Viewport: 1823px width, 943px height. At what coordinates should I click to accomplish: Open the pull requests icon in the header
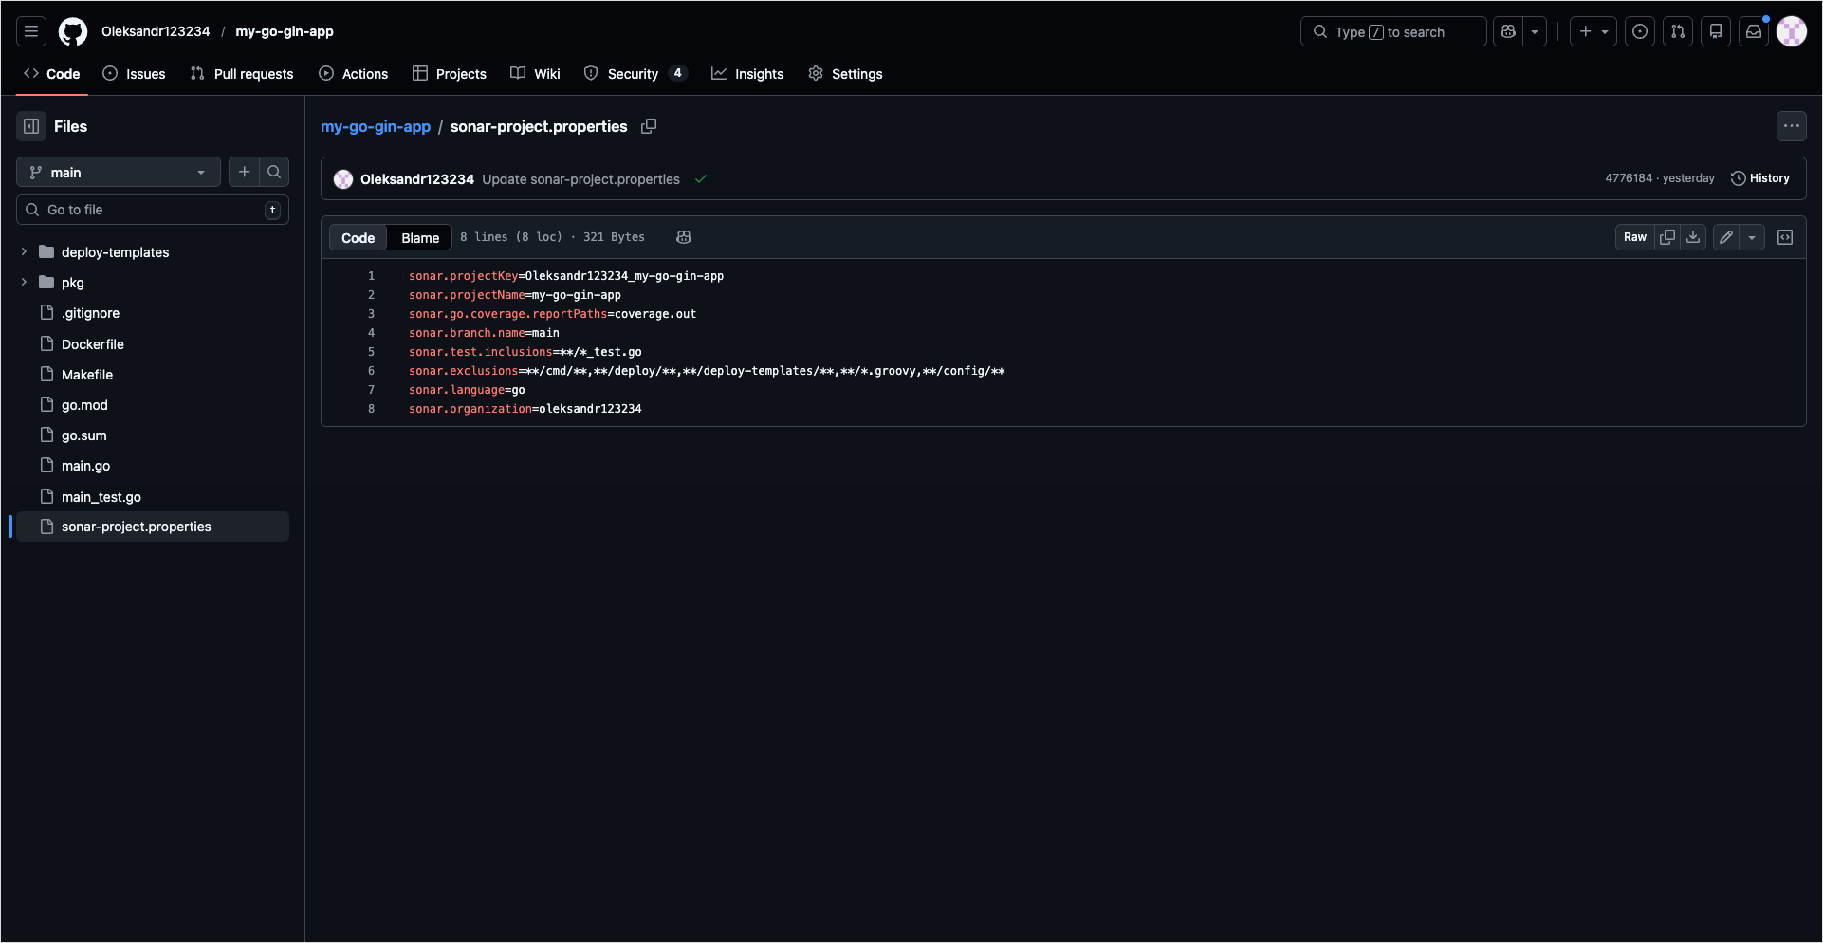1678,31
